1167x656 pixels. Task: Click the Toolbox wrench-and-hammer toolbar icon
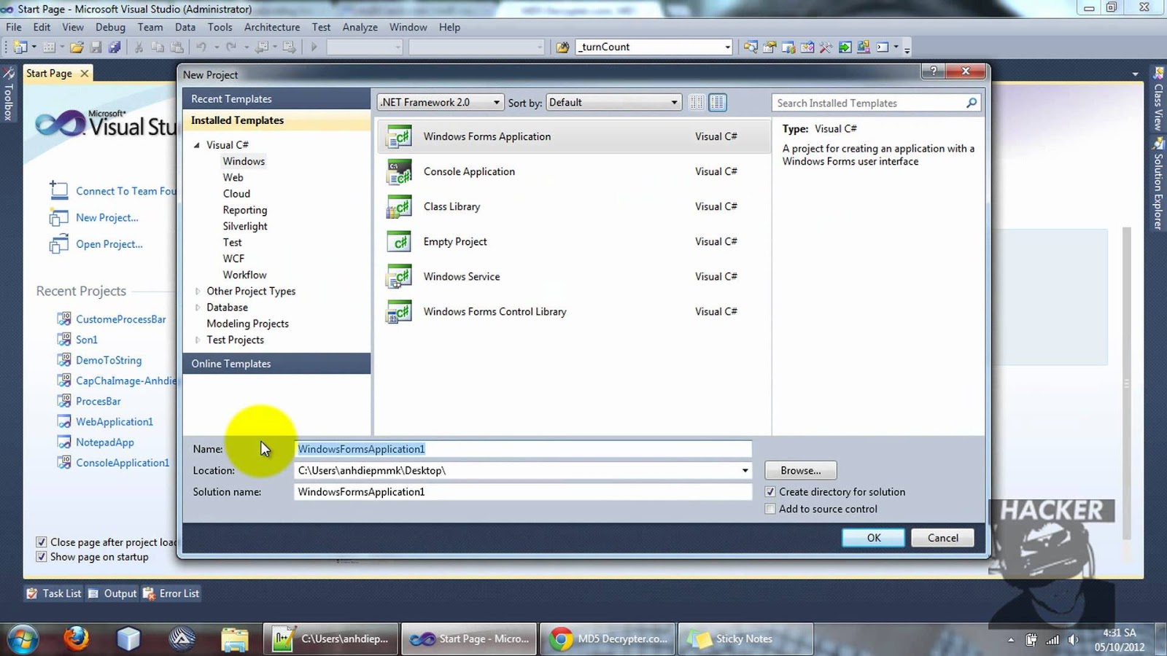point(826,47)
